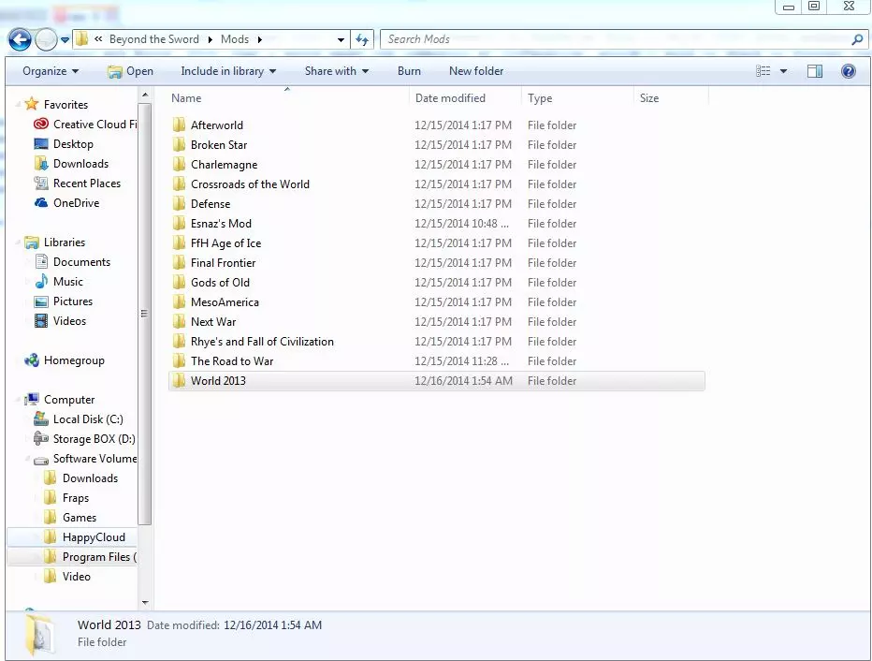Open Creative Cloud Files in sidebar
The height and width of the screenshot is (661, 872).
[95, 125]
